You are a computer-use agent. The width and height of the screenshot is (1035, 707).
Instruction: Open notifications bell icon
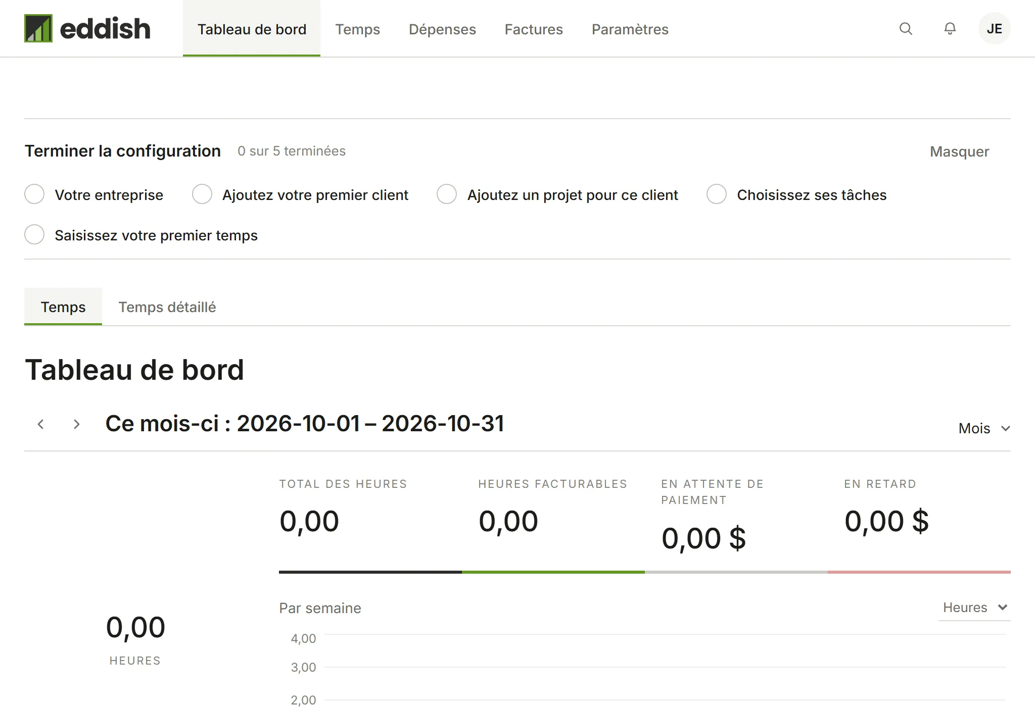coord(950,29)
